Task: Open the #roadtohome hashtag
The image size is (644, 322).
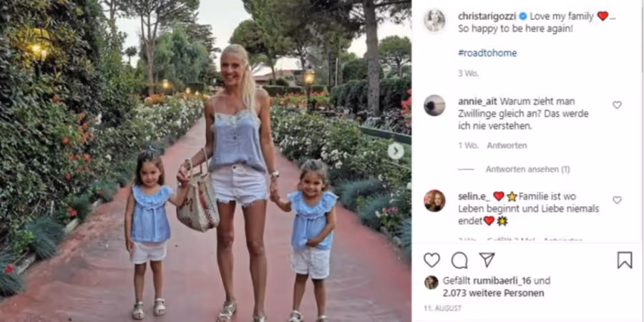Action: [x=487, y=53]
